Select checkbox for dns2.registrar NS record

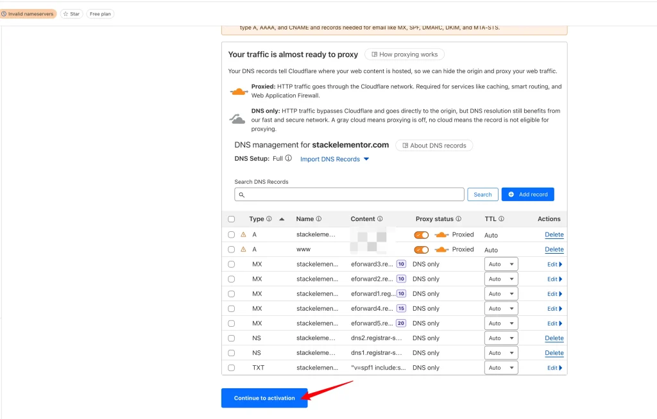(231, 338)
